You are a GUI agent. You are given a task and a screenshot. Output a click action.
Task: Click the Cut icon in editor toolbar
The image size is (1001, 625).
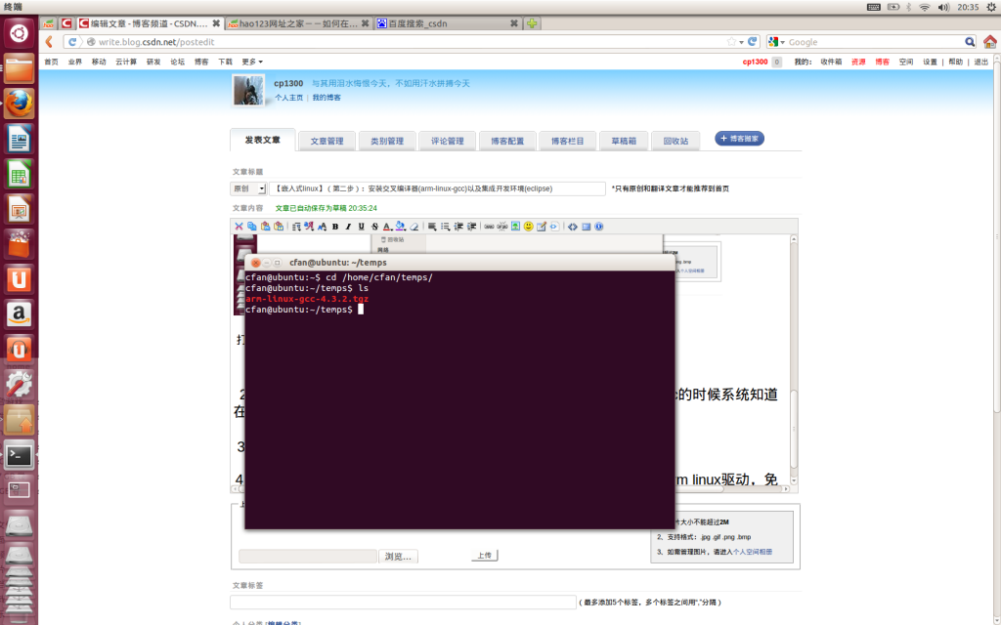[x=239, y=227]
